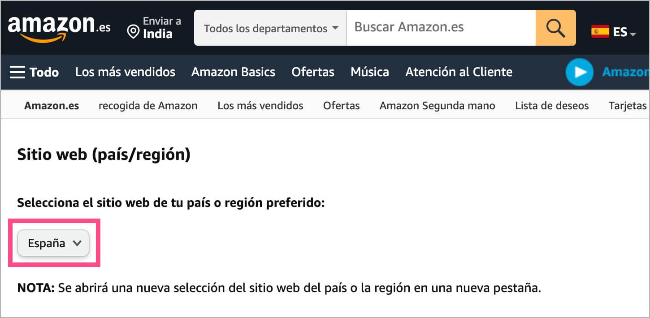Expand the España country selector

53,243
